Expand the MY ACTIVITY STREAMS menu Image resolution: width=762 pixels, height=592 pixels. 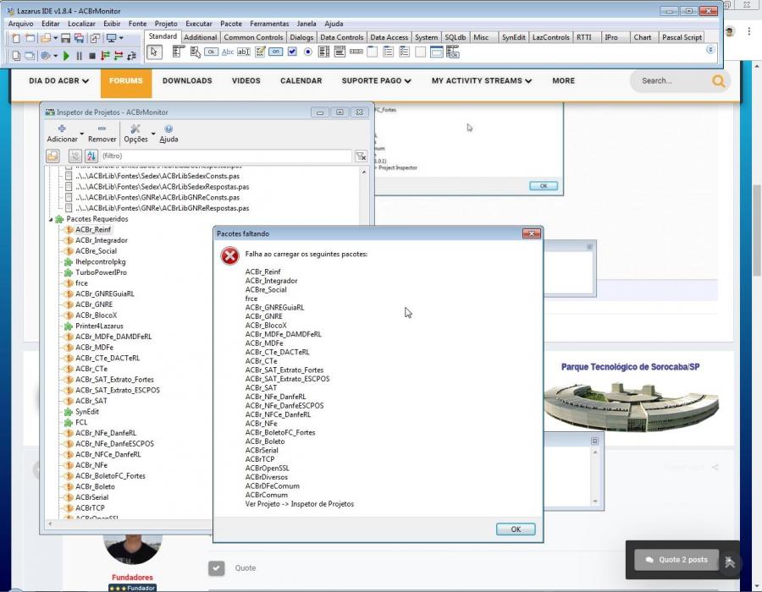point(482,81)
